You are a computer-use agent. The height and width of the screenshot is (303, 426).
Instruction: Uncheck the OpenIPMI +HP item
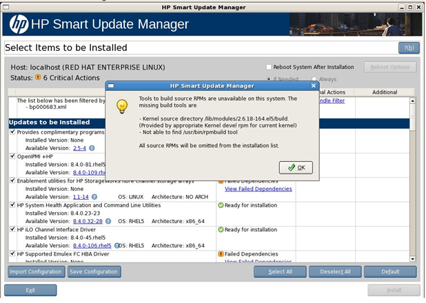click(12, 156)
